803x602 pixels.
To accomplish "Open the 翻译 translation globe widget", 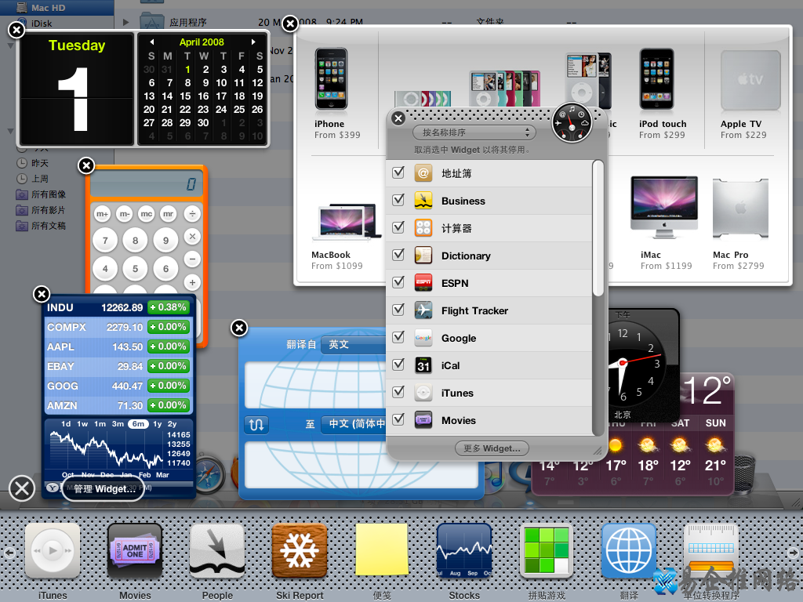I will pyautogui.click(x=628, y=551).
